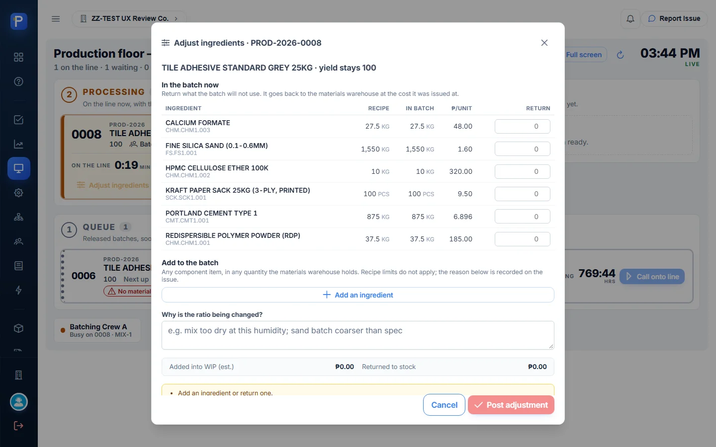
Task: Open the inventory box sidebar icon
Action: click(18, 328)
